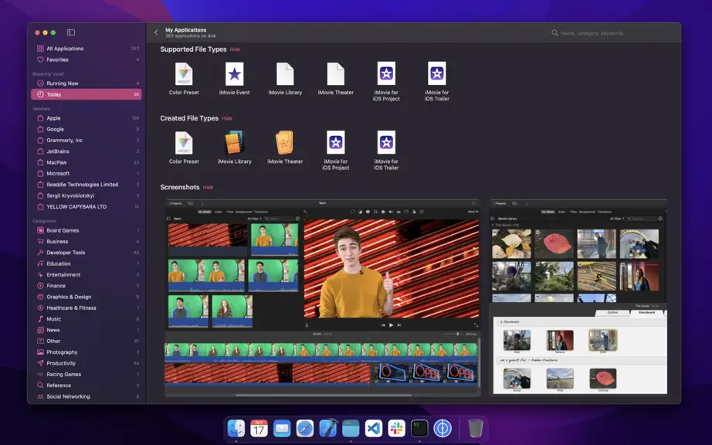The width and height of the screenshot is (712, 445).
Task: Hide the Created File Types section
Action: (x=227, y=118)
